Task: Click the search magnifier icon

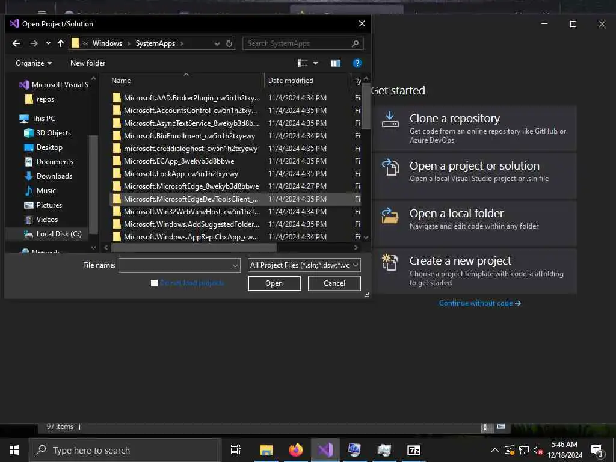Action: coord(355,43)
